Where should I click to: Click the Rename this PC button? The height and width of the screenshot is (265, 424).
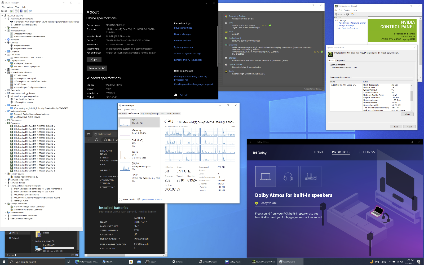tap(97, 68)
